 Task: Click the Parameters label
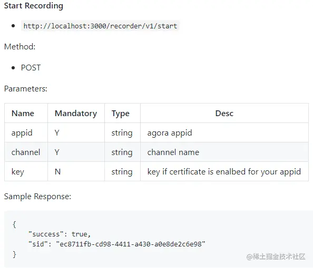pyautogui.click(x=26, y=89)
